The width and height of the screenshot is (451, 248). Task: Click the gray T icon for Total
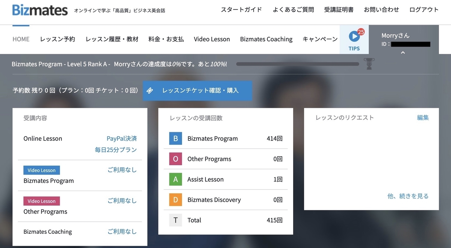[x=176, y=220]
